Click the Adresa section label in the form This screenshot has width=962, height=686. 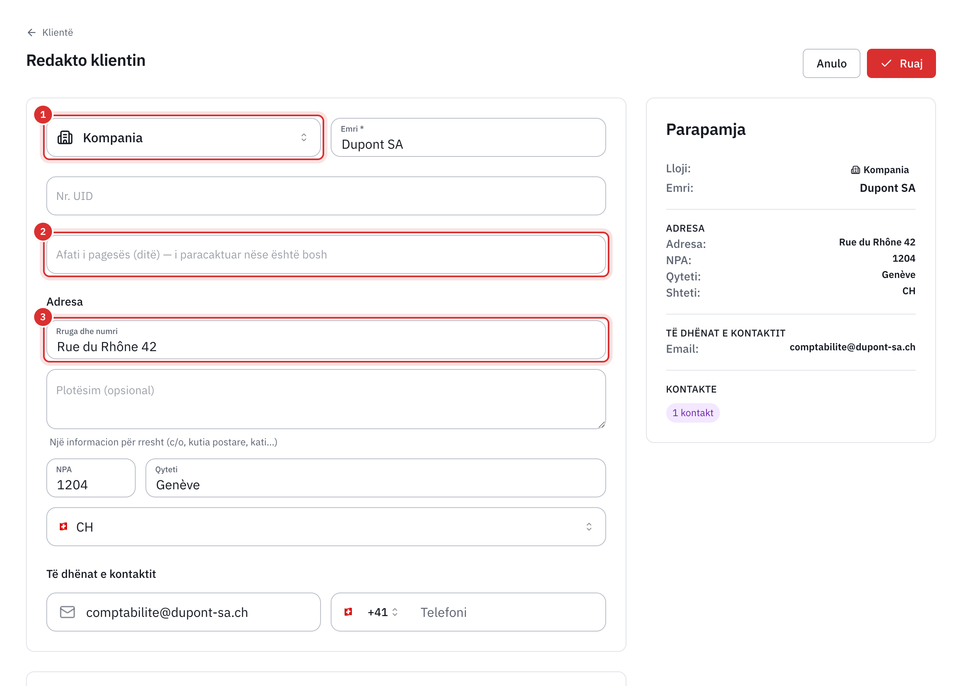point(65,302)
